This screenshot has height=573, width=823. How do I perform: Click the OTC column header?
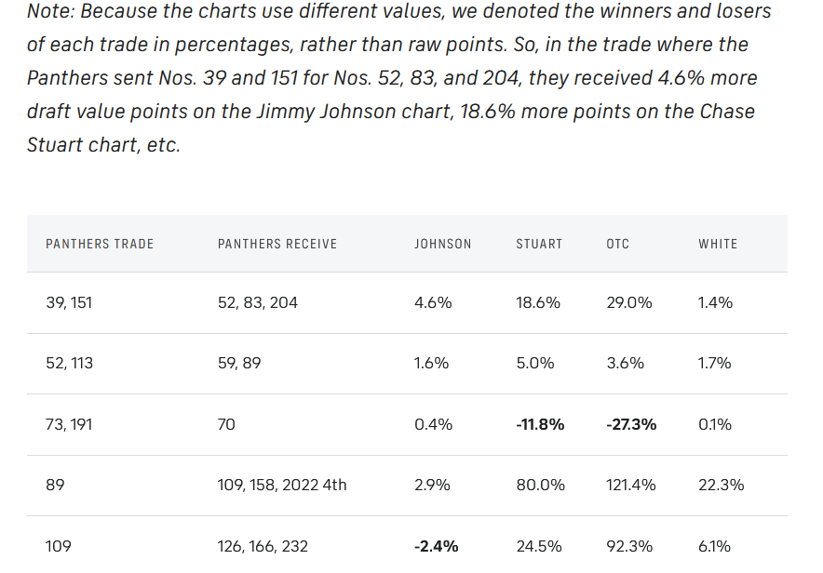(x=617, y=244)
